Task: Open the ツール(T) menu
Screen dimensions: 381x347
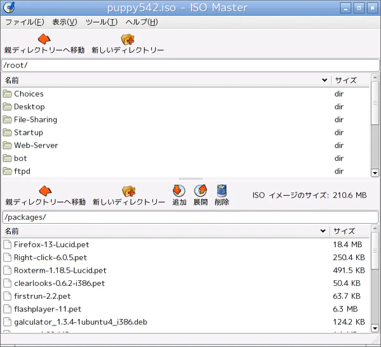Action: coord(101,22)
